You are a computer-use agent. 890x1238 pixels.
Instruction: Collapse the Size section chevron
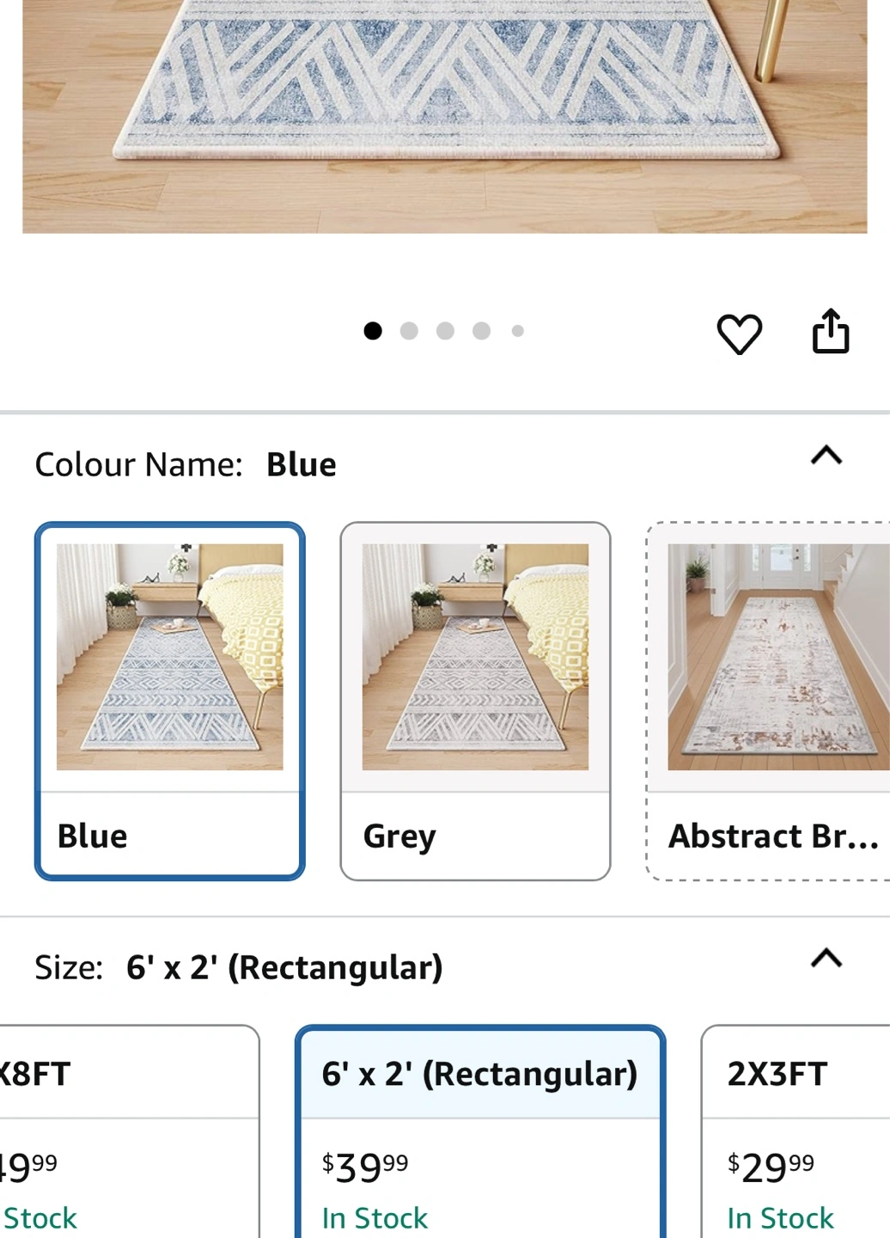pyautogui.click(x=826, y=958)
